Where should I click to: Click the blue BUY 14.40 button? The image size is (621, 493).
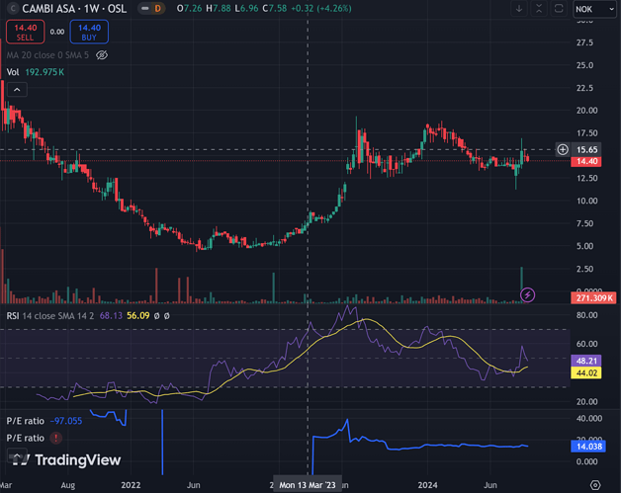[x=89, y=33]
